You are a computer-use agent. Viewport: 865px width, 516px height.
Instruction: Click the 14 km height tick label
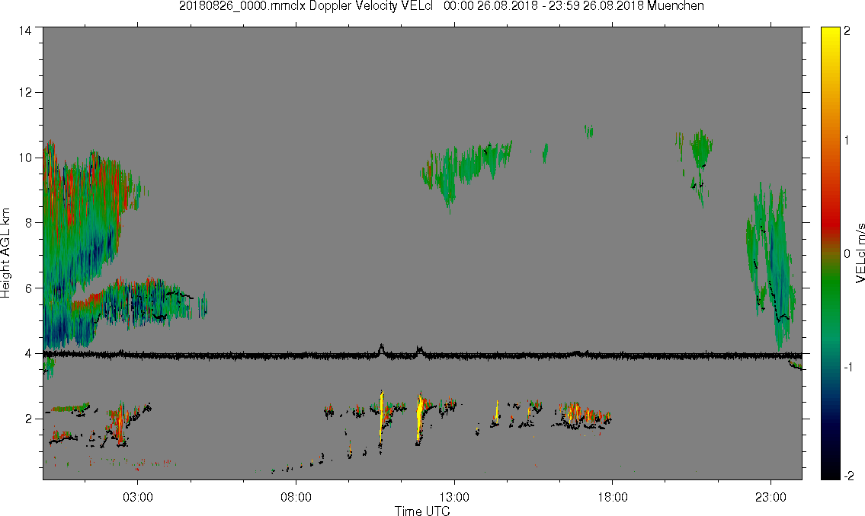coord(25,31)
